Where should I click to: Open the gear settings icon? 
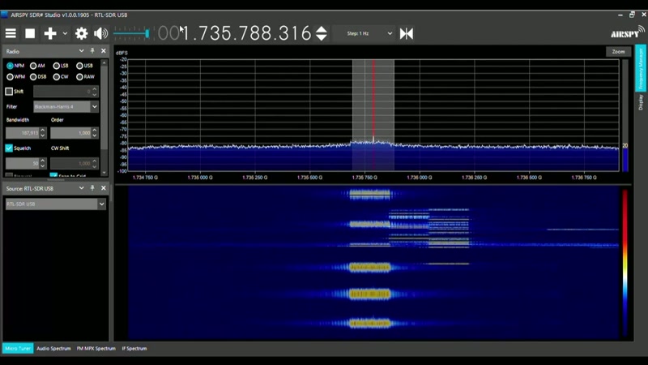click(x=82, y=33)
